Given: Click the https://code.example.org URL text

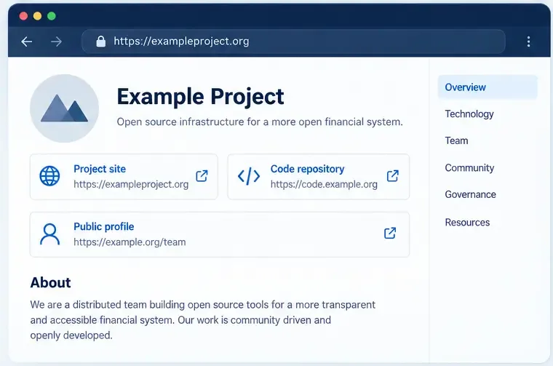Looking at the screenshot, I should coord(324,184).
